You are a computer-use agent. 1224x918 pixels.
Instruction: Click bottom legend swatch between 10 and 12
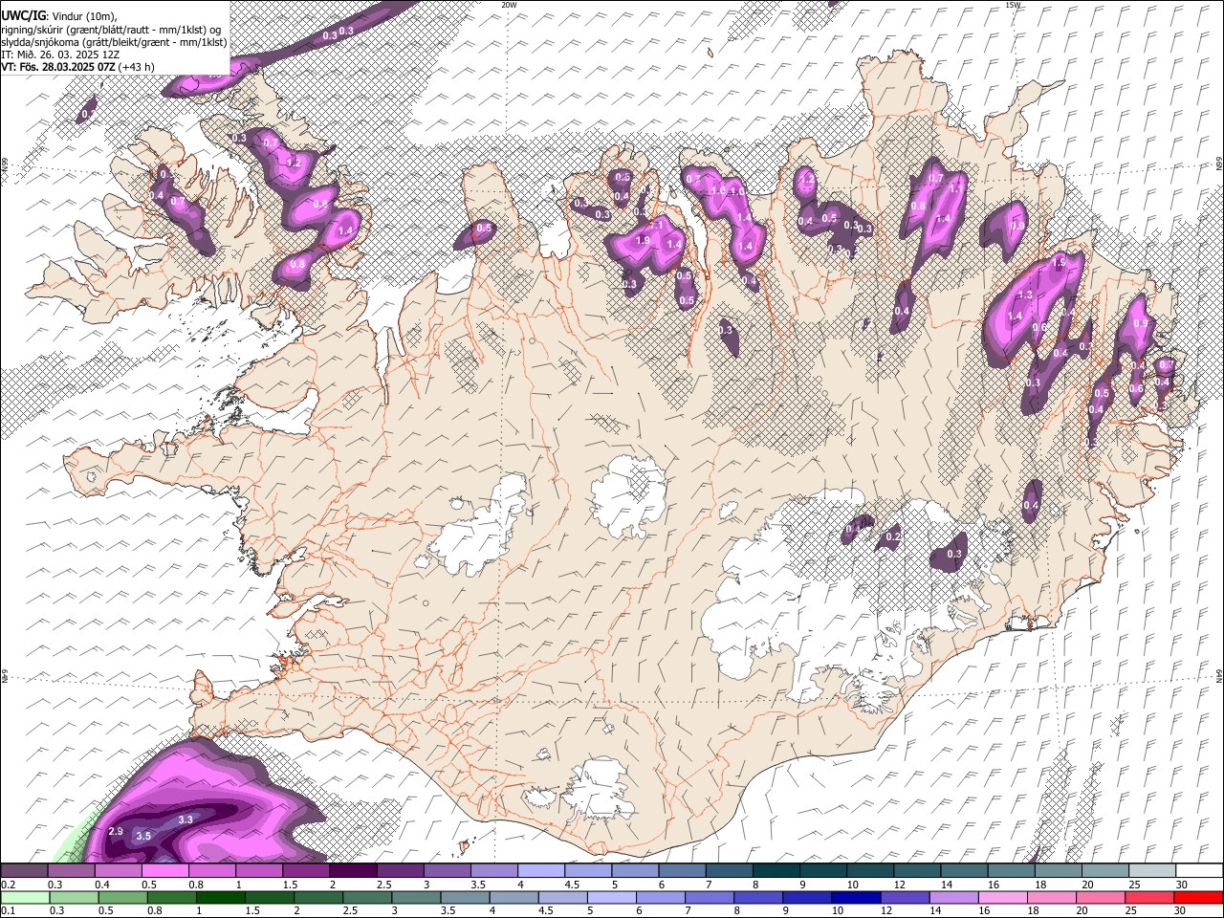tap(856, 898)
